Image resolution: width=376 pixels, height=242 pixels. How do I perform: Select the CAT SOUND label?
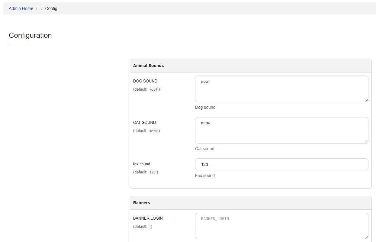pos(144,122)
